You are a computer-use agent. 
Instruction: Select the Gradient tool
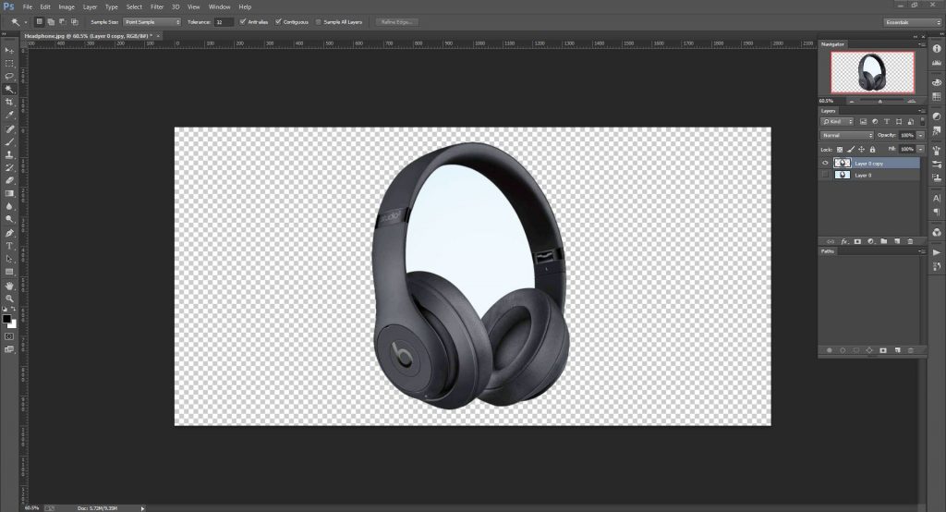[x=9, y=193]
